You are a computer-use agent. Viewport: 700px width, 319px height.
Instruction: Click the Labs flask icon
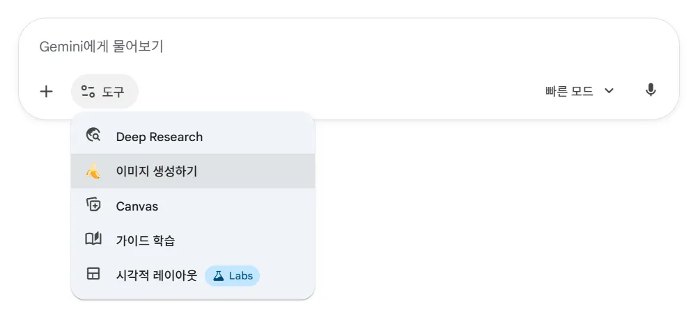click(218, 276)
